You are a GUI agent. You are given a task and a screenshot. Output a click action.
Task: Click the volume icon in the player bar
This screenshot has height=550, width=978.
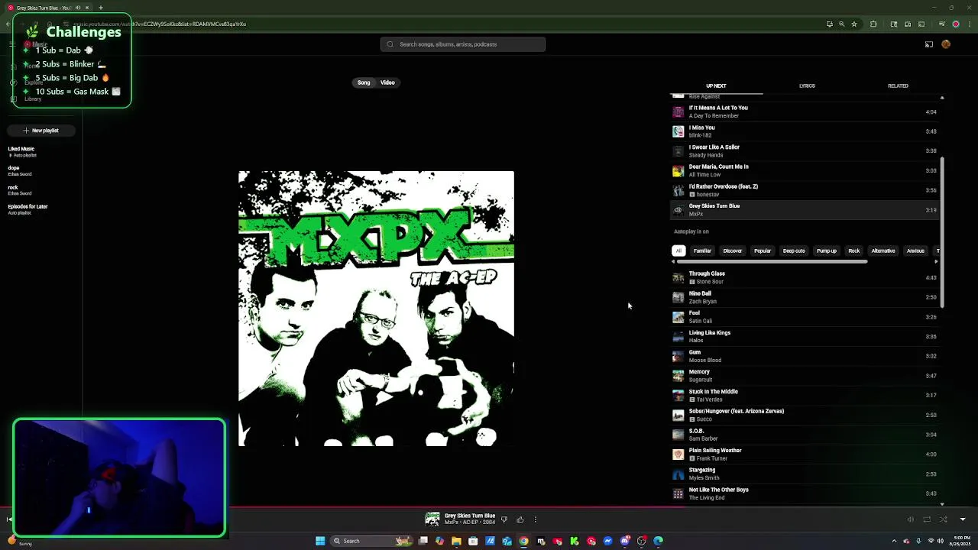[x=910, y=519]
